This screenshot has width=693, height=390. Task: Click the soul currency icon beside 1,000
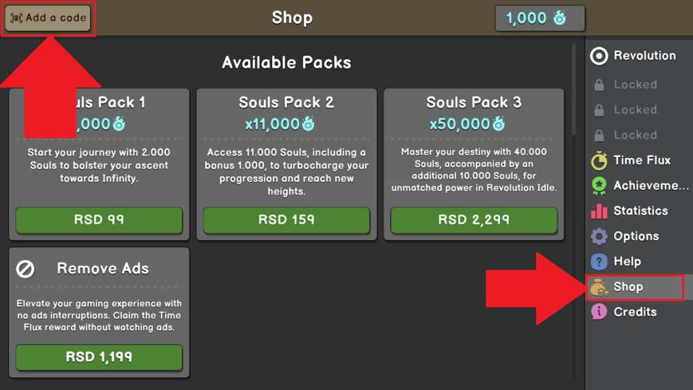point(561,18)
